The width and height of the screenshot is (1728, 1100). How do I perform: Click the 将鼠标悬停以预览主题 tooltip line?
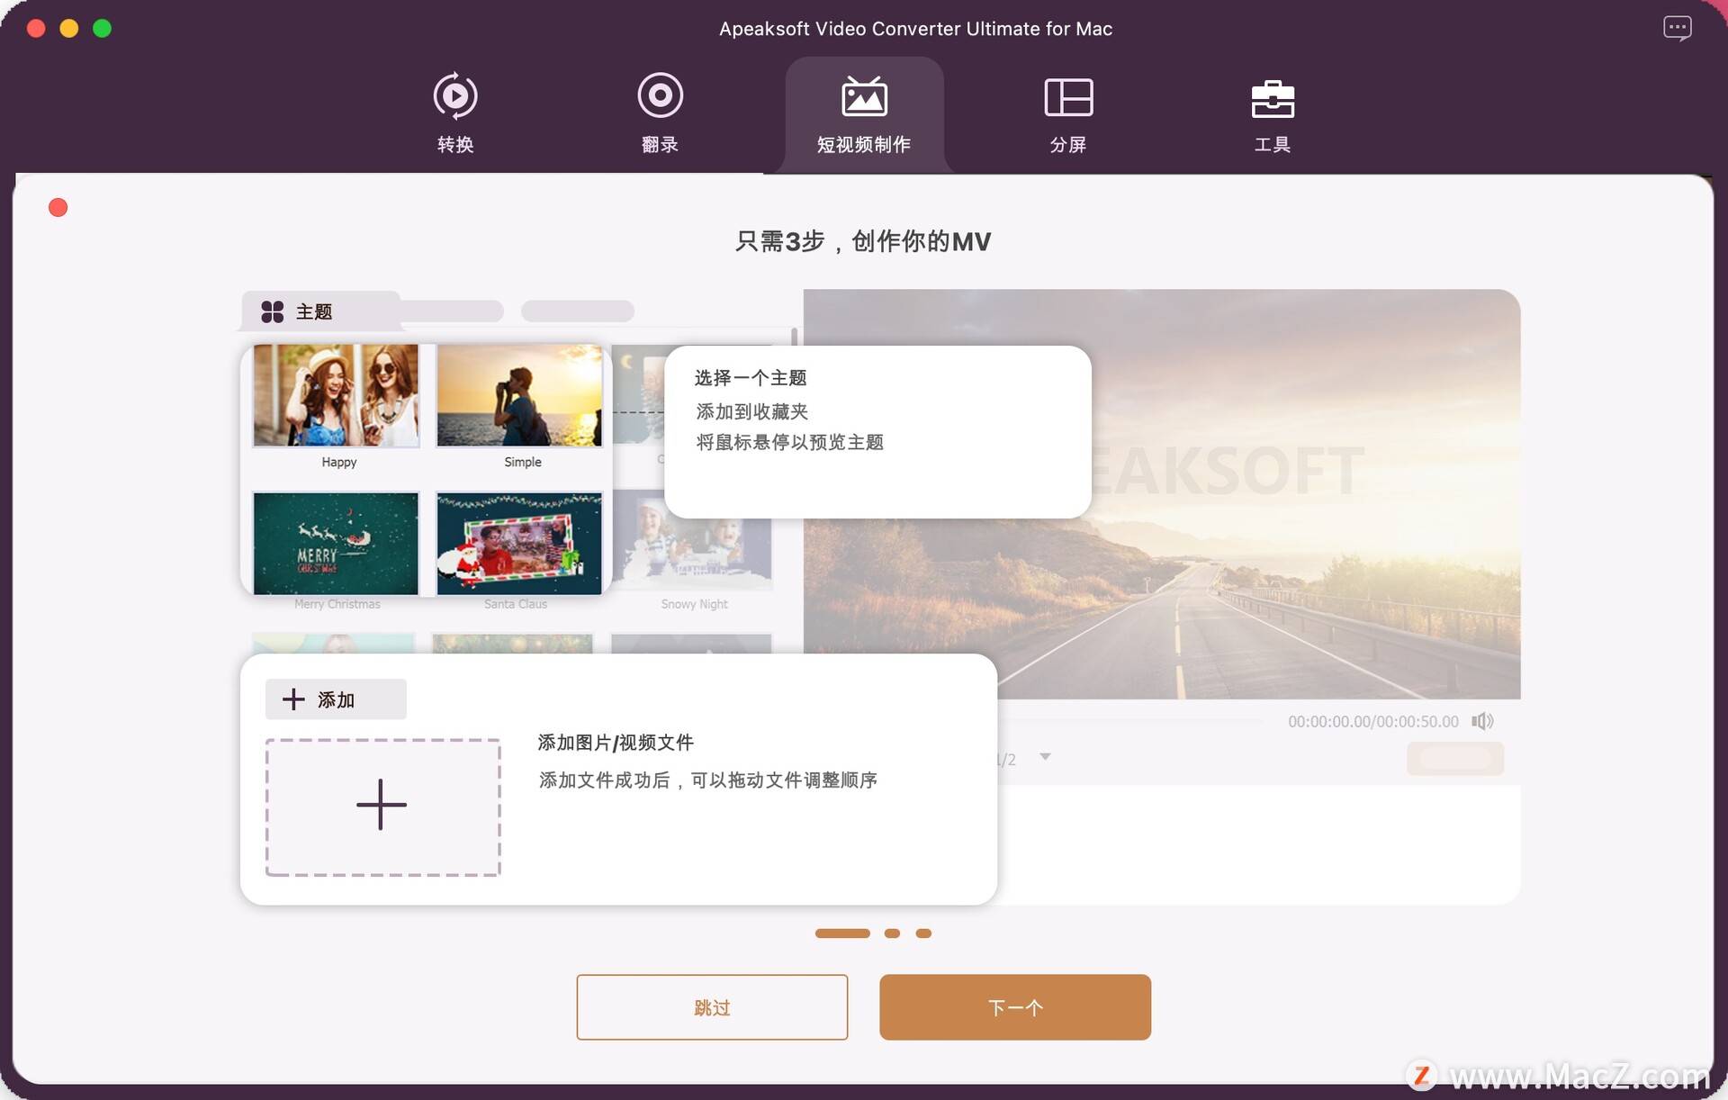[789, 442]
